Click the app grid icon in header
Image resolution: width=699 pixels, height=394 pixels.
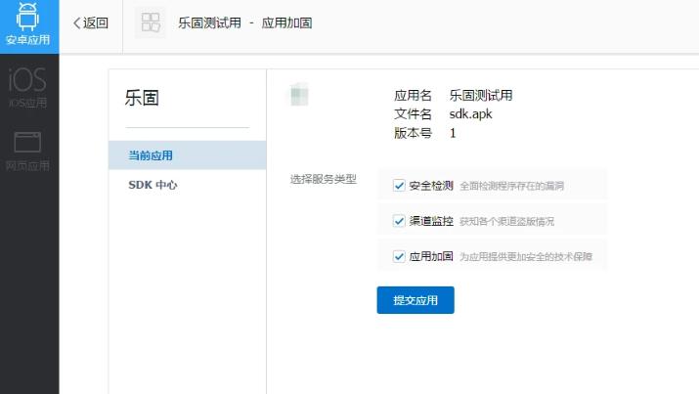[152, 22]
